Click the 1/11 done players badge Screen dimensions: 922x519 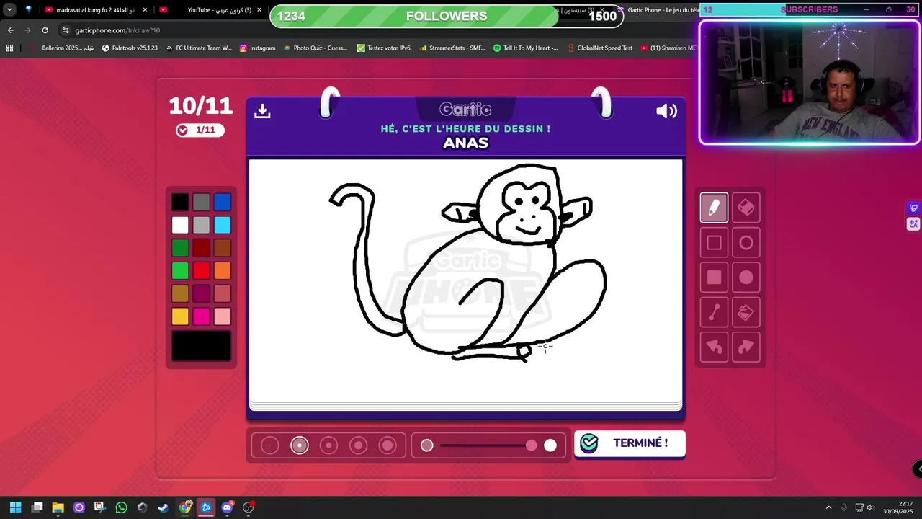coord(200,130)
